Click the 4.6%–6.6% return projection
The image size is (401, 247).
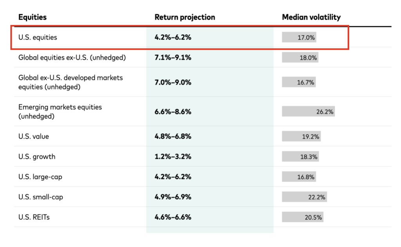pos(173,217)
